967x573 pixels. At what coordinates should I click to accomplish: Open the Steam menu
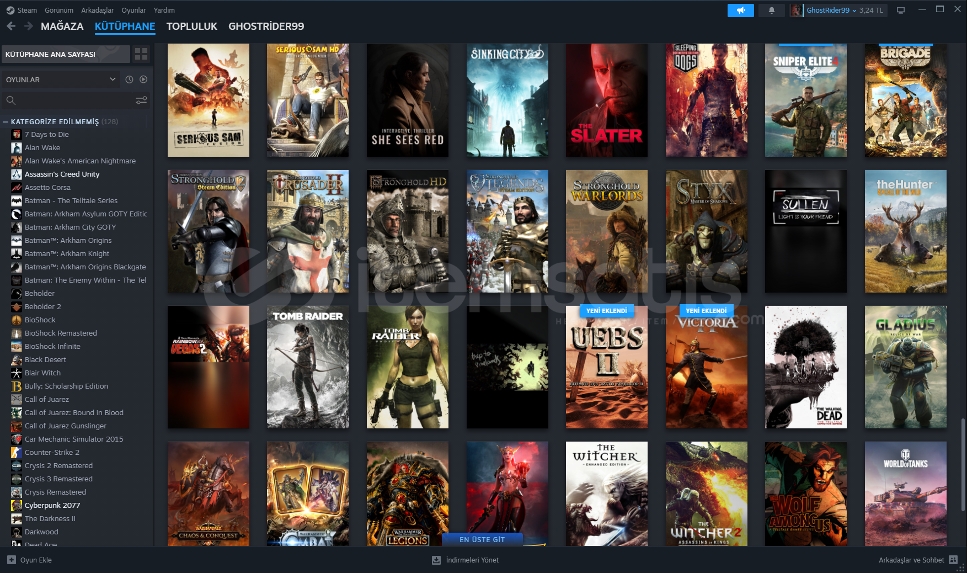(x=27, y=10)
